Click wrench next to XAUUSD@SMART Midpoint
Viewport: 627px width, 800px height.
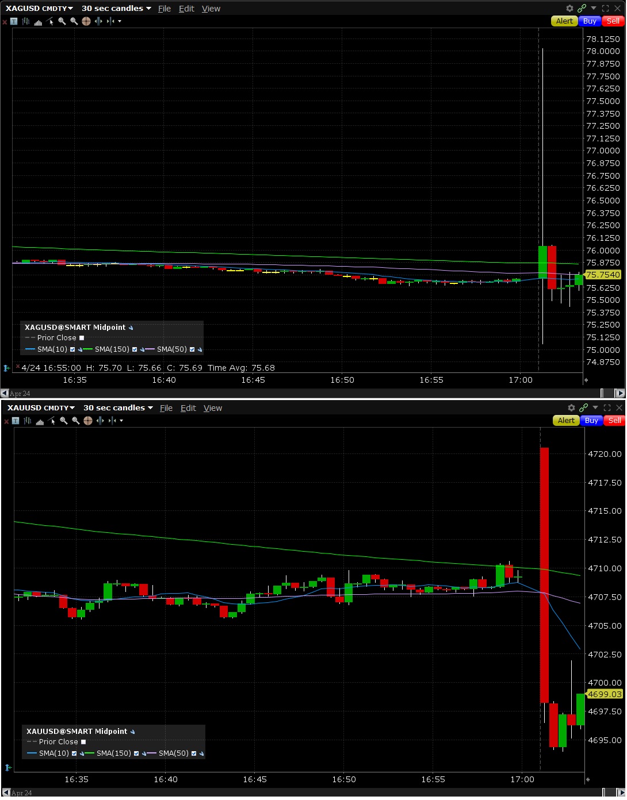(x=132, y=732)
